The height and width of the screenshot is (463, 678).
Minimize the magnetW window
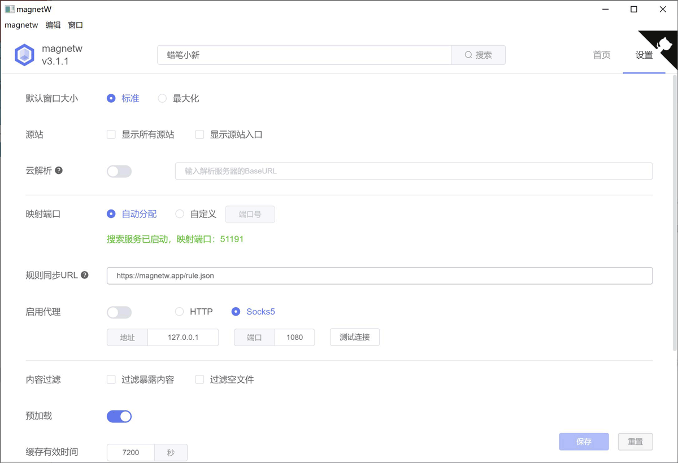click(605, 9)
